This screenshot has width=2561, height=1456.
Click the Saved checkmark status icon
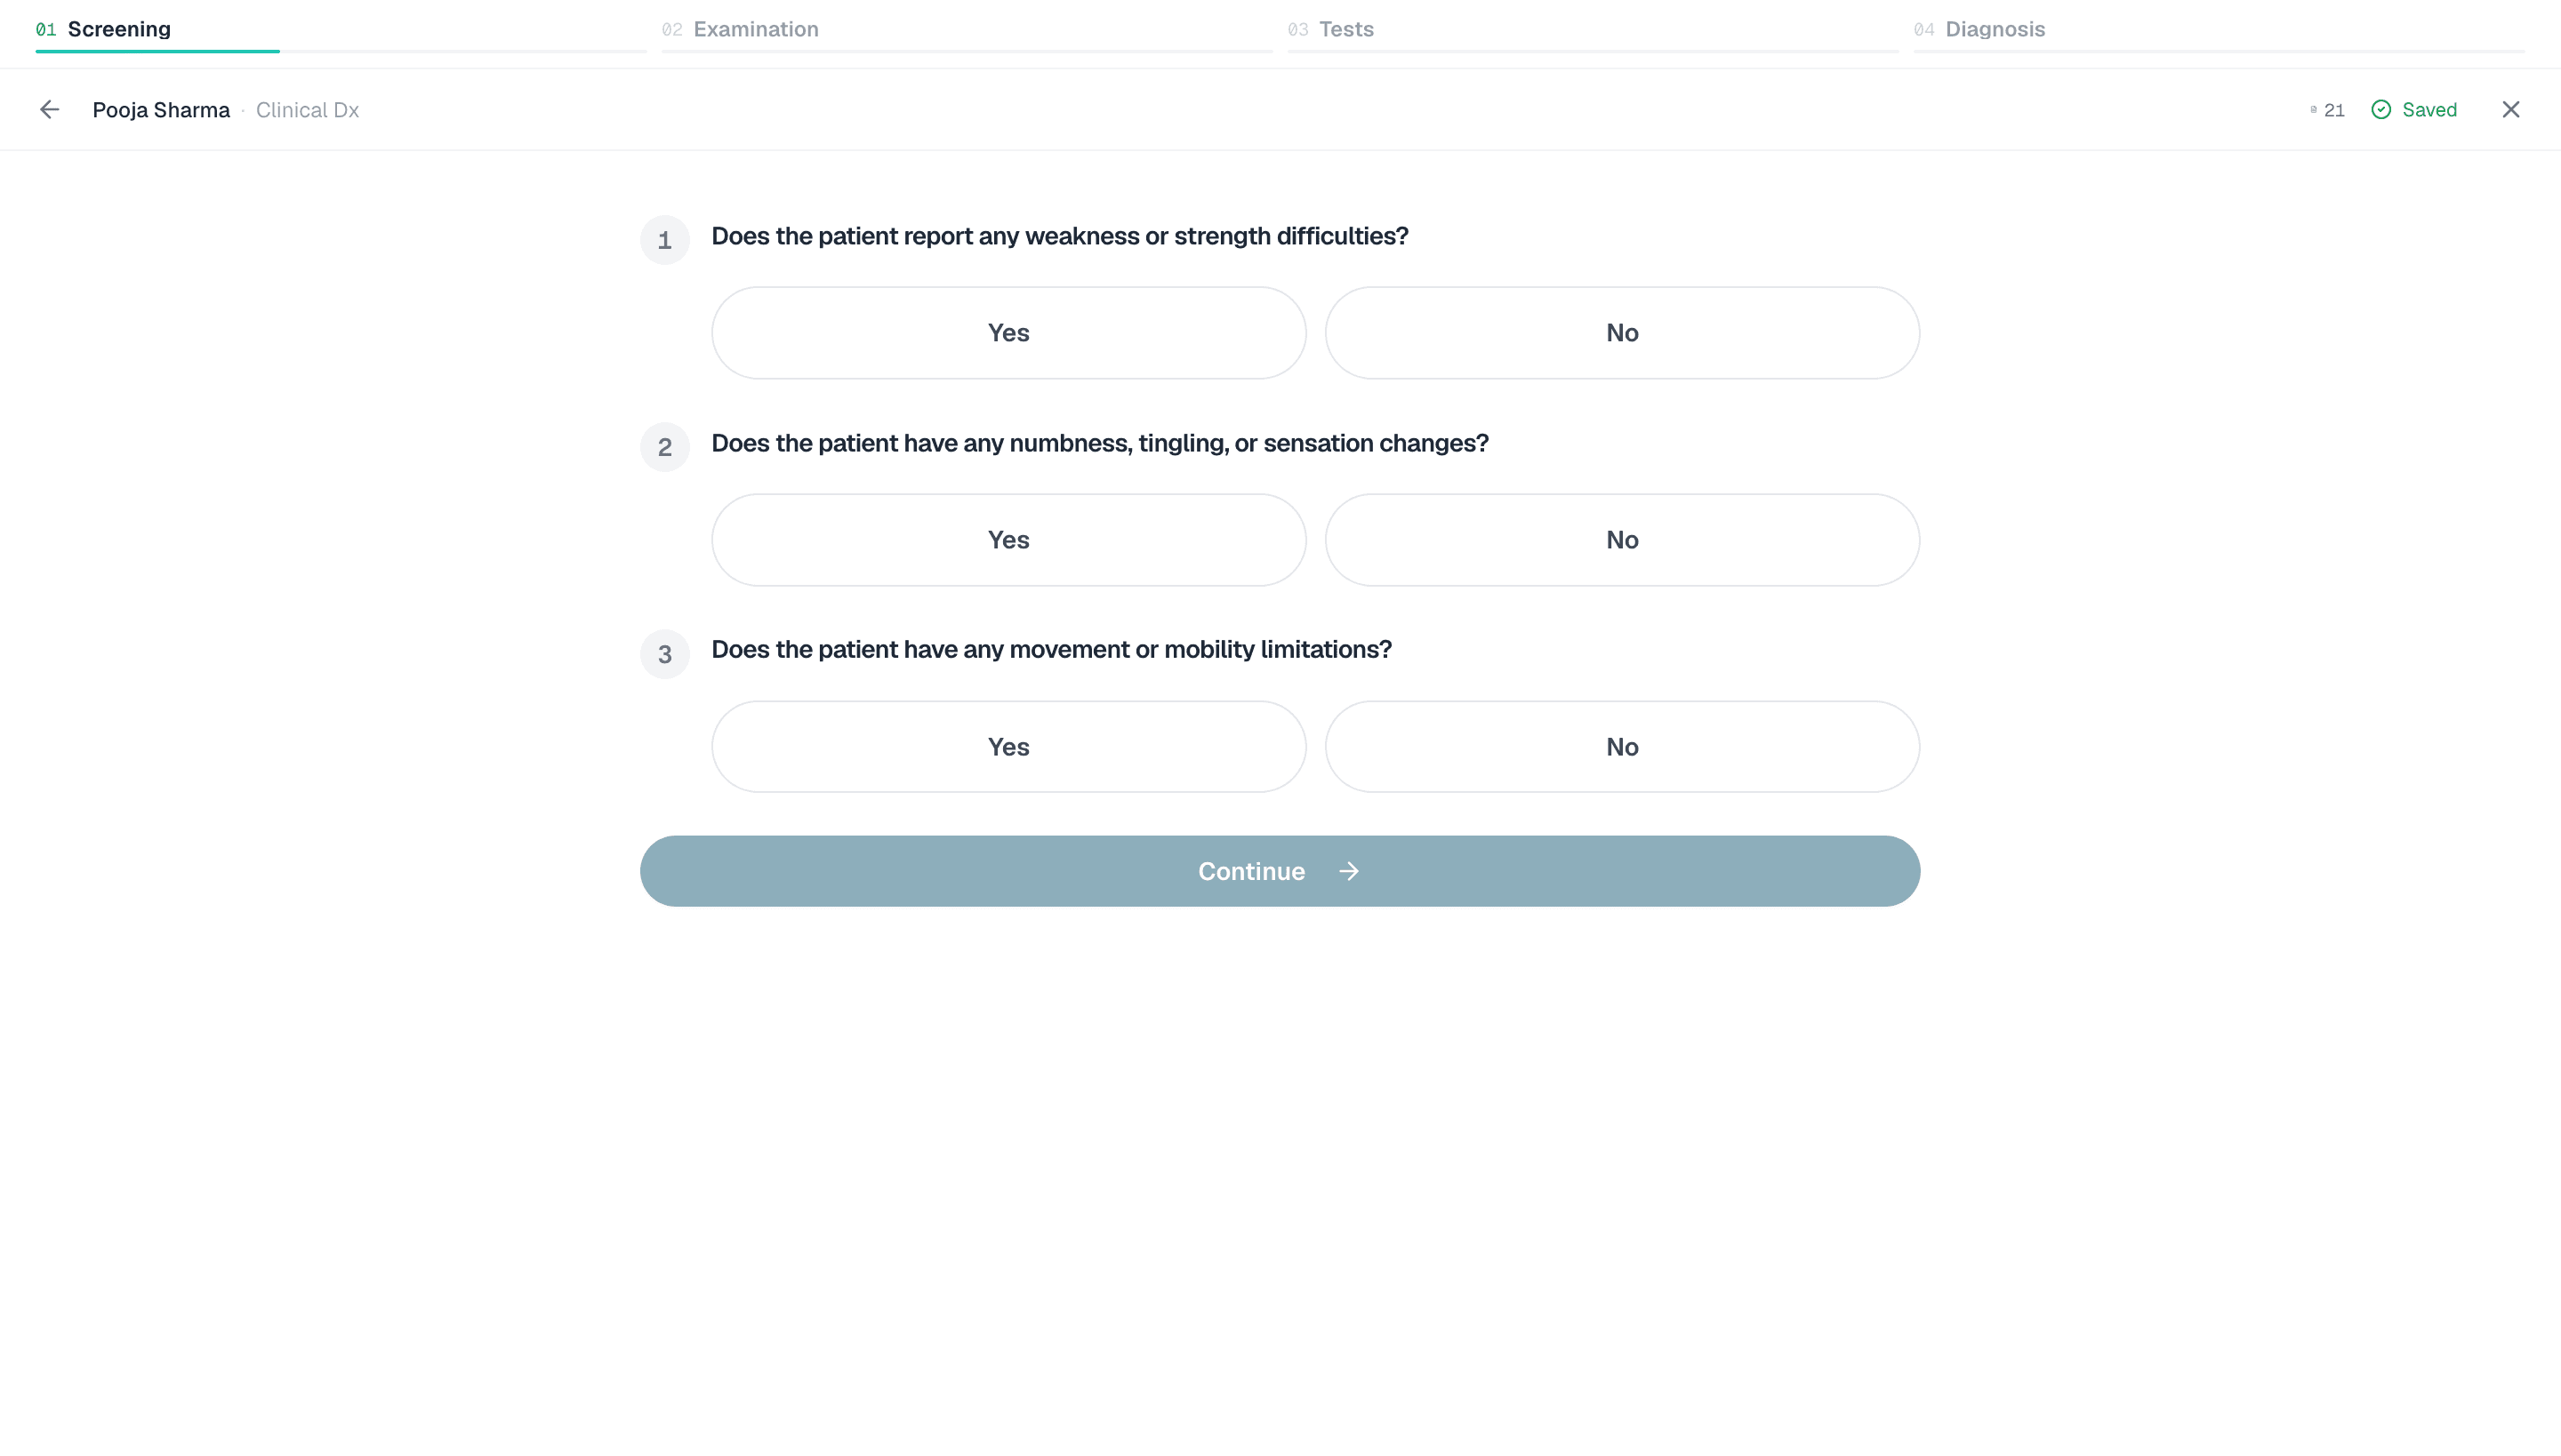(x=2381, y=110)
